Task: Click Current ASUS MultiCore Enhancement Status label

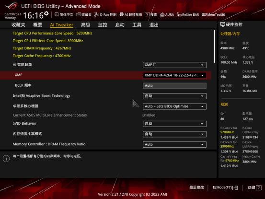Action: (x=50, y=115)
